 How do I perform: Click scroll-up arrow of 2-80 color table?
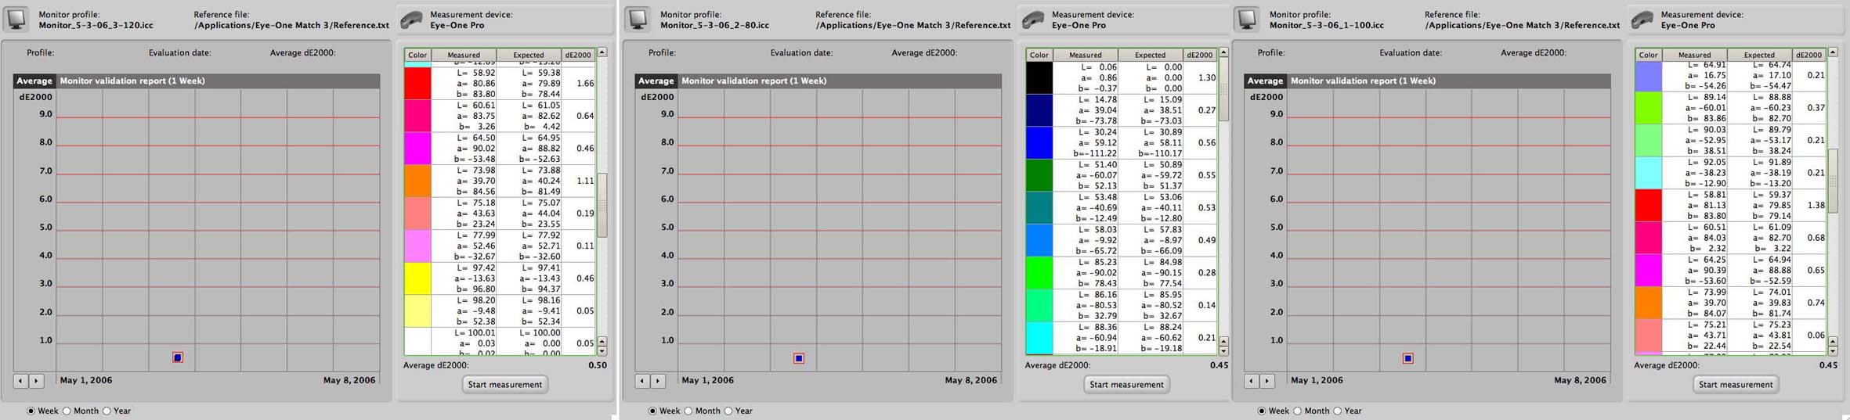(1224, 52)
